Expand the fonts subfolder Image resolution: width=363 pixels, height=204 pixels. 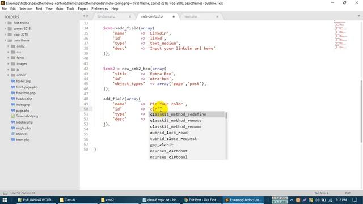pos(9,58)
